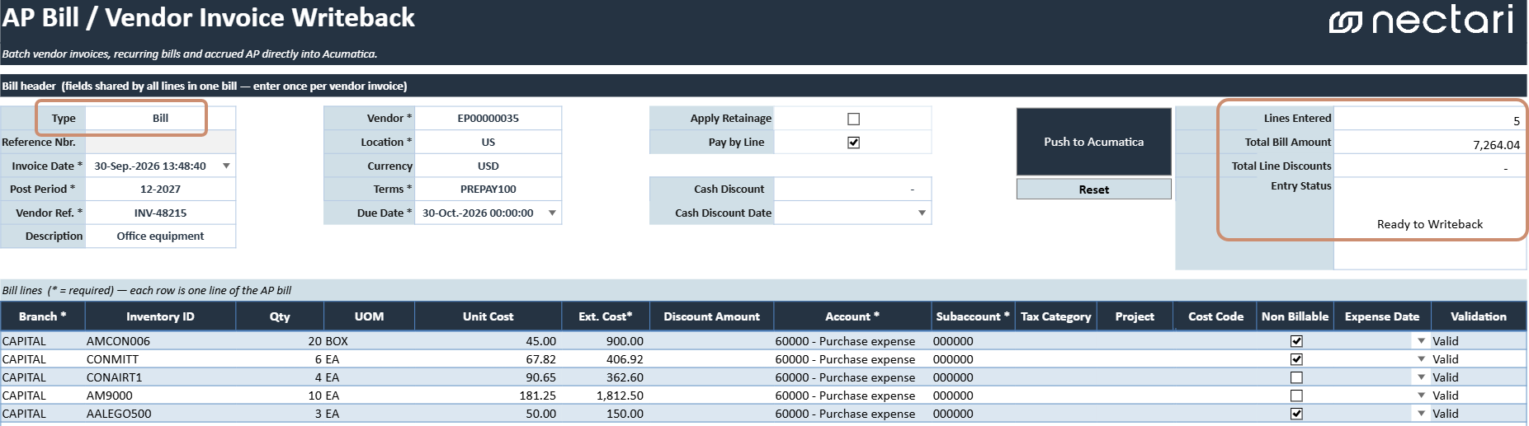Click the Account column header
The image size is (1529, 426).
point(852,316)
